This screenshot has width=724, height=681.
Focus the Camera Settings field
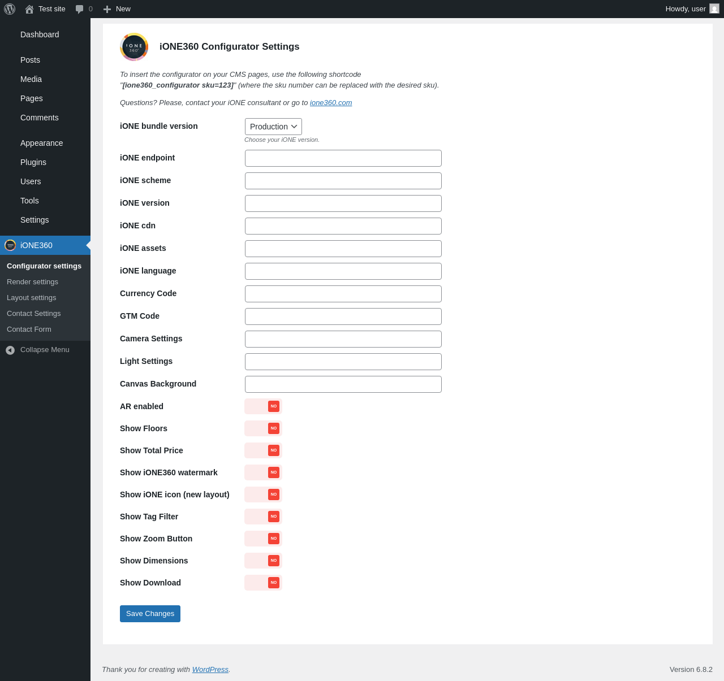[343, 339]
